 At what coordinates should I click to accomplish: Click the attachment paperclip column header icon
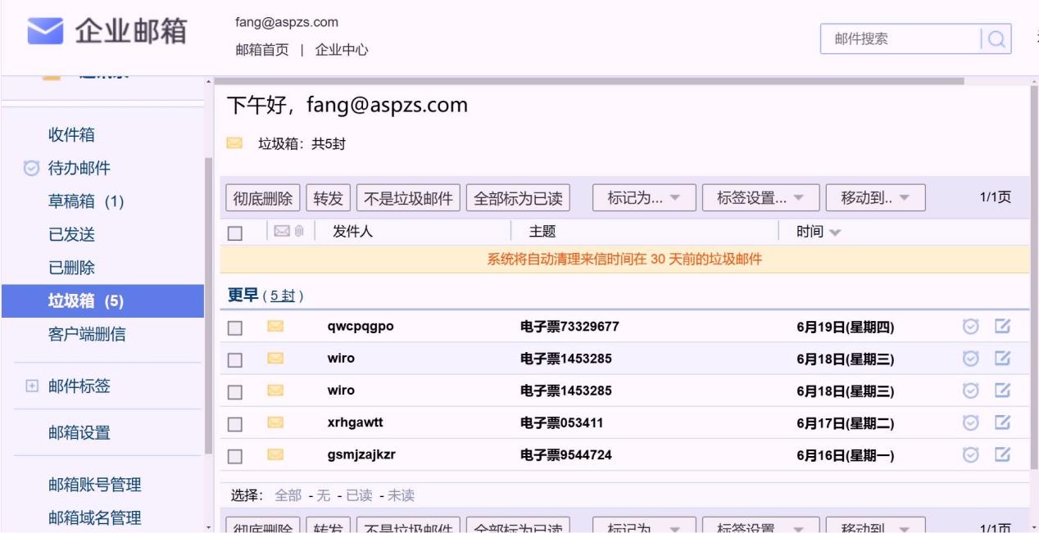pos(299,233)
